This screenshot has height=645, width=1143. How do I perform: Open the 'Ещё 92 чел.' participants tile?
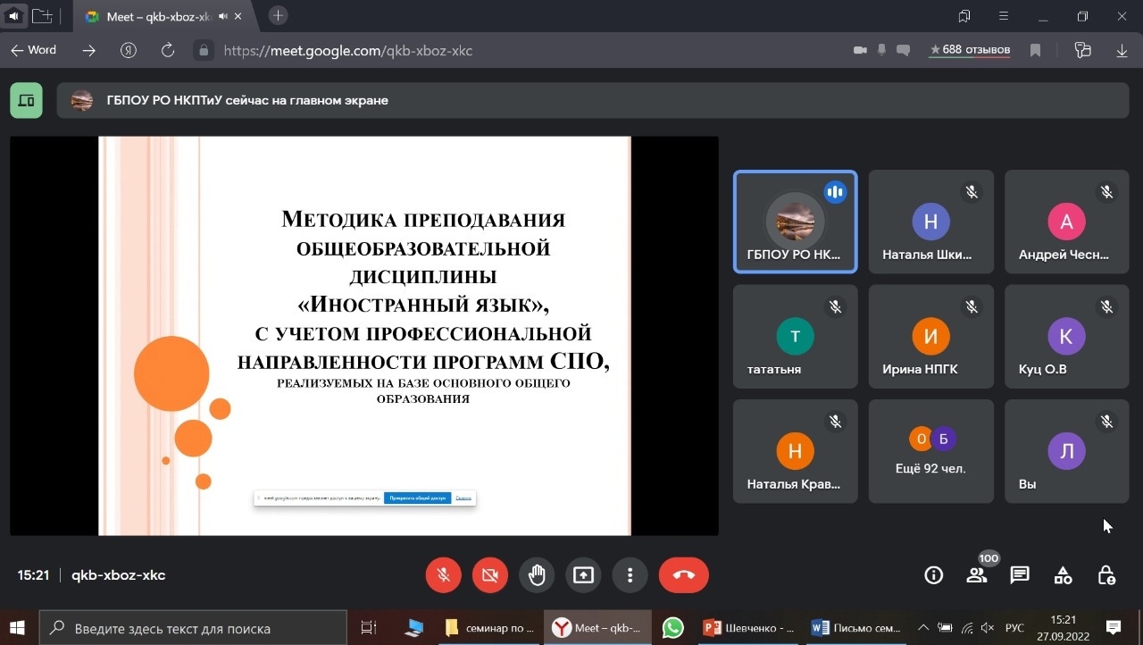pyautogui.click(x=930, y=451)
